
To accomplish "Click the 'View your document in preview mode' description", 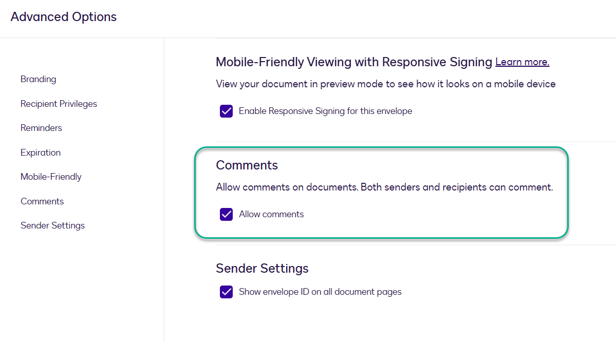I will click(x=385, y=84).
